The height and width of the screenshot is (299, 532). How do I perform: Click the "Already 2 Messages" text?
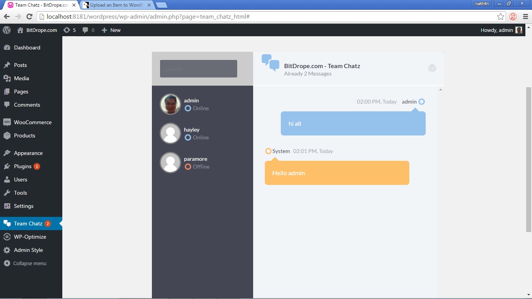[308, 74]
